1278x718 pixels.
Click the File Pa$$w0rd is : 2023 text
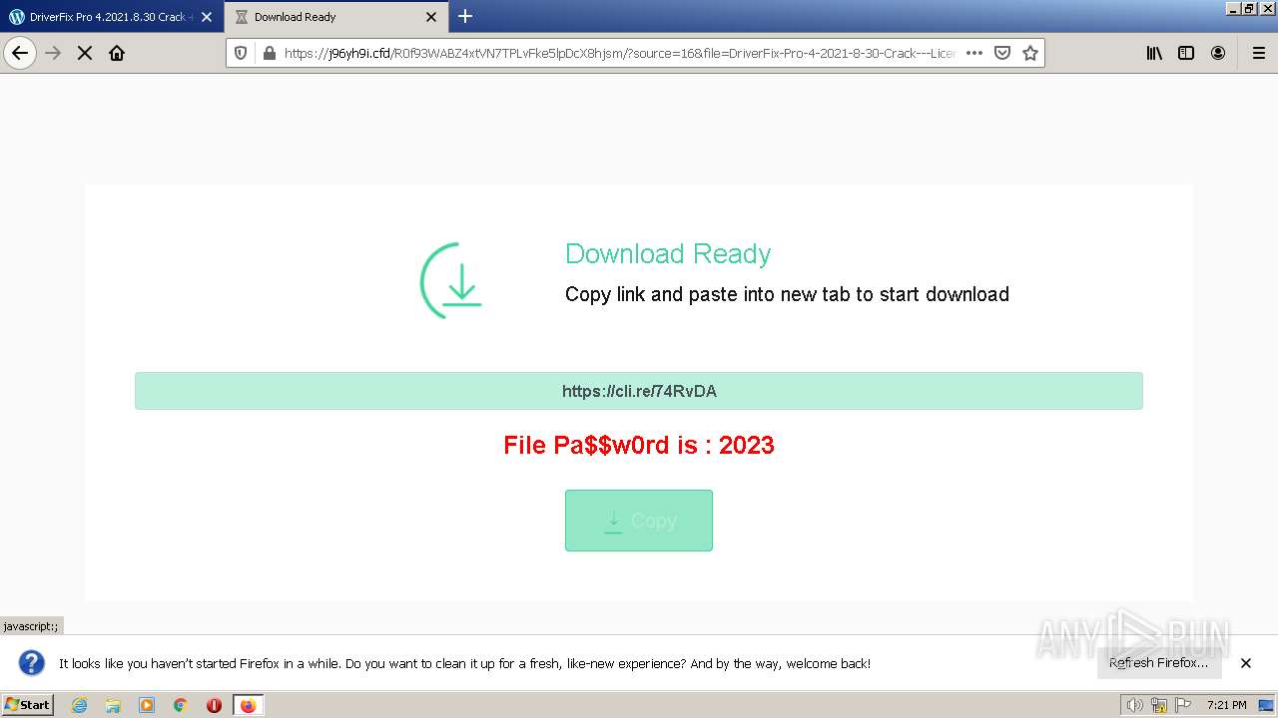[x=639, y=445]
